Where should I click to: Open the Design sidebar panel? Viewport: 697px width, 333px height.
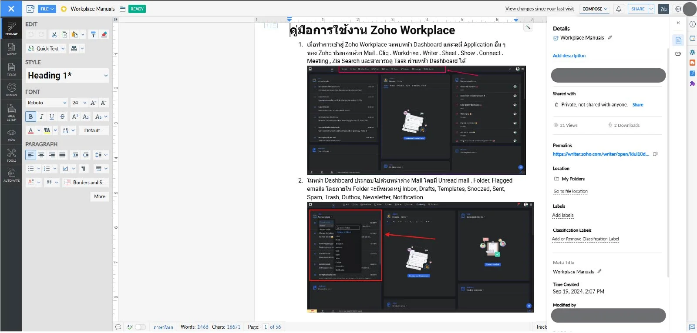[x=11, y=90]
